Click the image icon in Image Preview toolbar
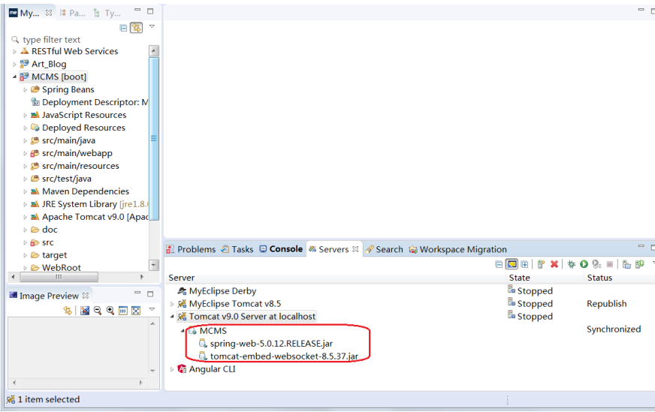The width and height of the screenshot is (655, 412). click(85, 311)
